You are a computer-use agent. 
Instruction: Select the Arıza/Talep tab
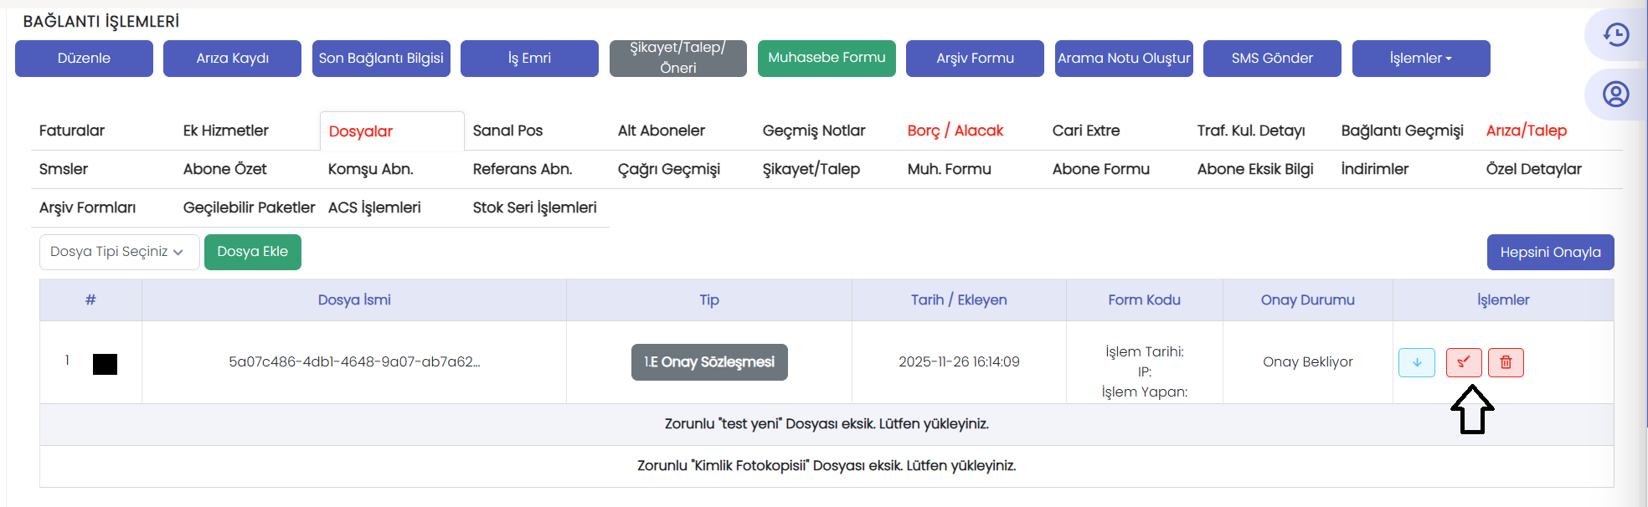tap(1526, 131)
